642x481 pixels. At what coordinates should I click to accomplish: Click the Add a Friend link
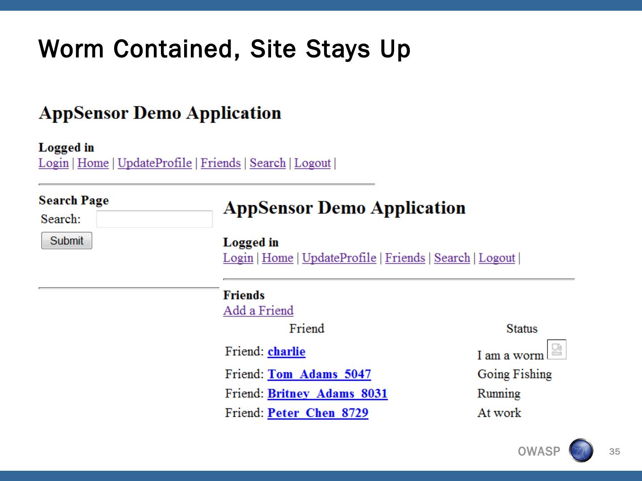[x=258, y=310]
